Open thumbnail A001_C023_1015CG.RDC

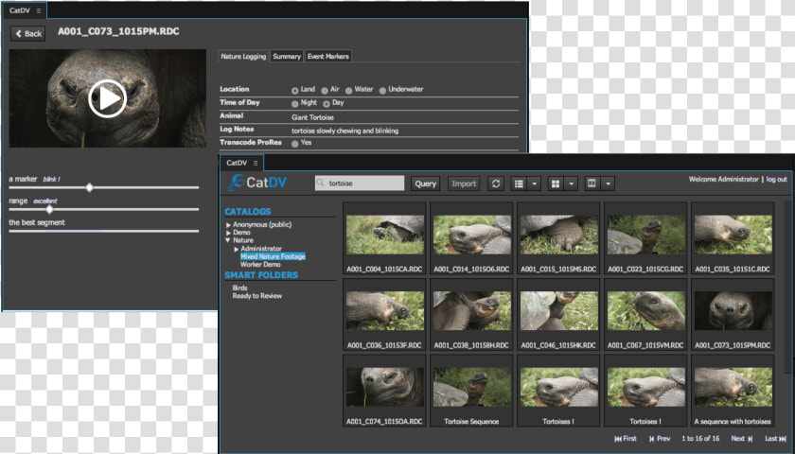click(x=645, y=238)
